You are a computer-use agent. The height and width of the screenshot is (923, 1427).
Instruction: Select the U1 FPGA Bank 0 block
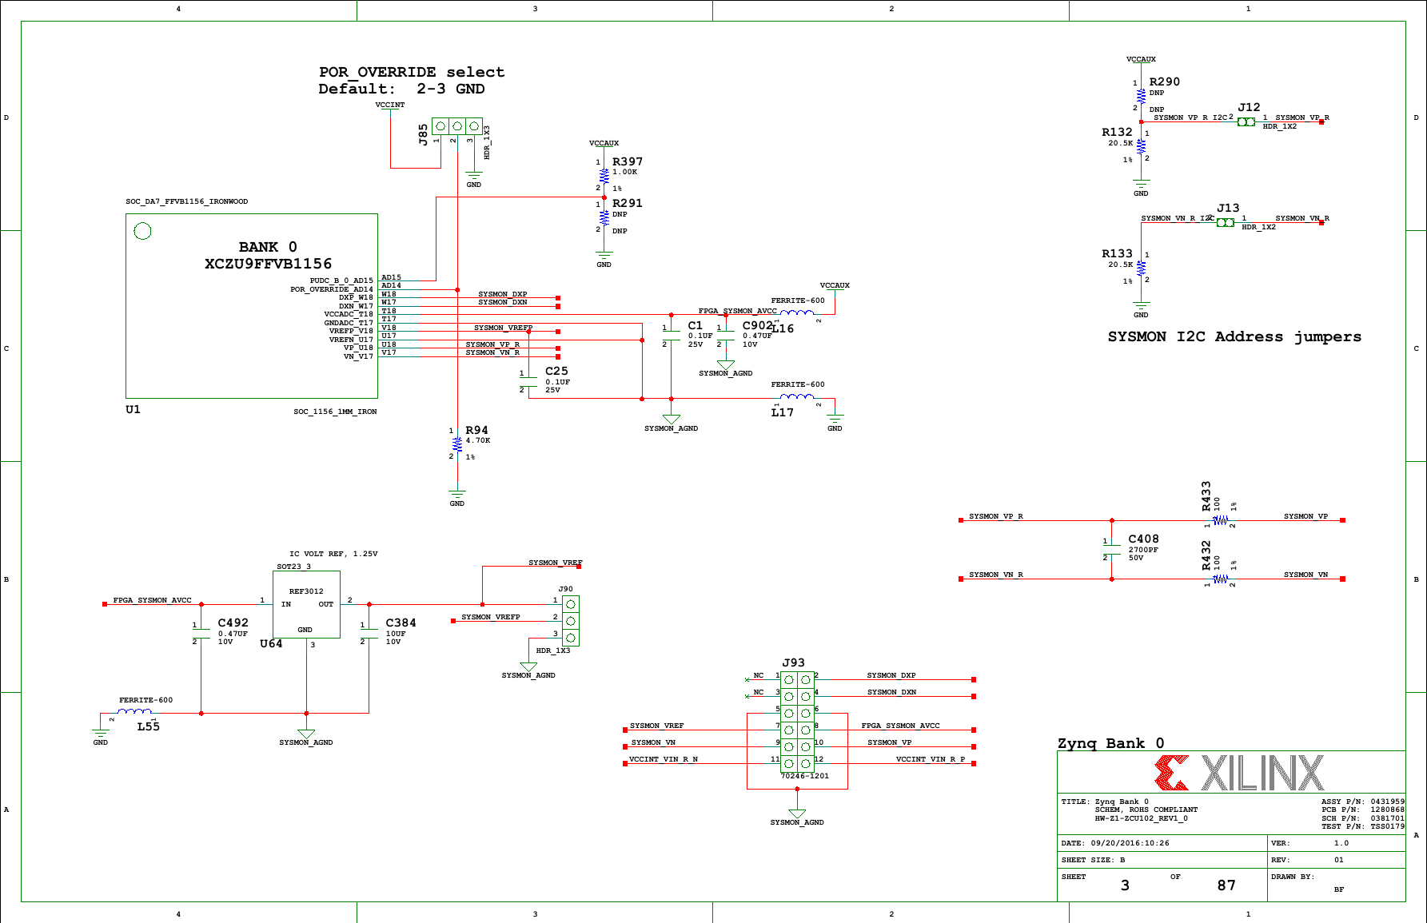pyautogui.click(x=252, y=306)
